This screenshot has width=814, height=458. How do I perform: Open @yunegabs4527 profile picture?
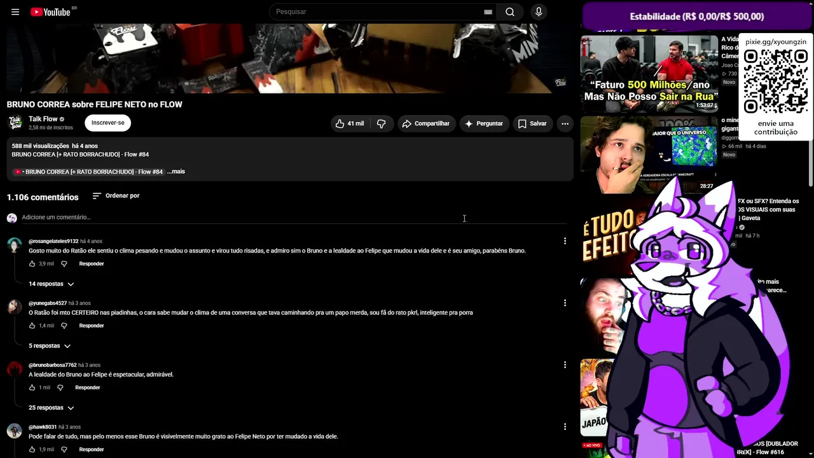pyautogui.click(x=14, y=308)
